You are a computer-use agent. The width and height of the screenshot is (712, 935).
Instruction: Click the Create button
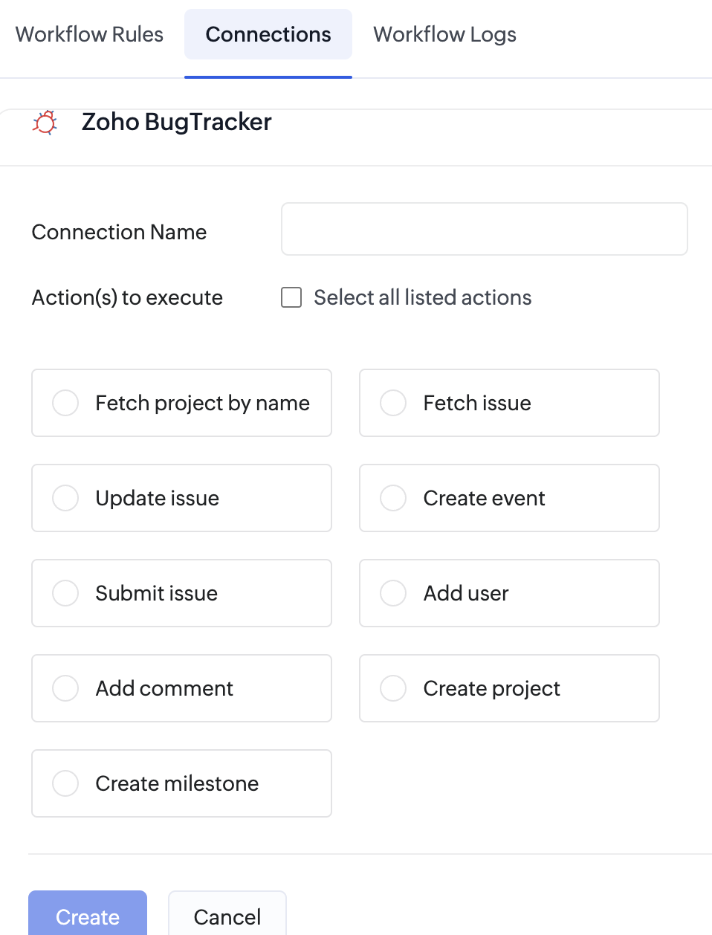coord(88,914)
